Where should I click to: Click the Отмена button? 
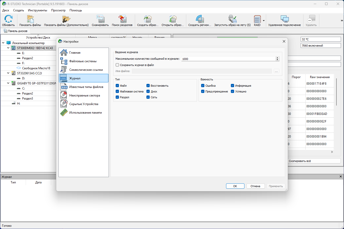pos(255,186)
